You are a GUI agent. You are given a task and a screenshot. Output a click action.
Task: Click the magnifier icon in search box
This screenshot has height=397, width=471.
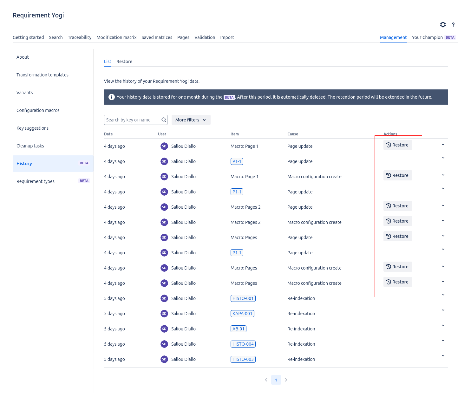[x=164, y=120]
